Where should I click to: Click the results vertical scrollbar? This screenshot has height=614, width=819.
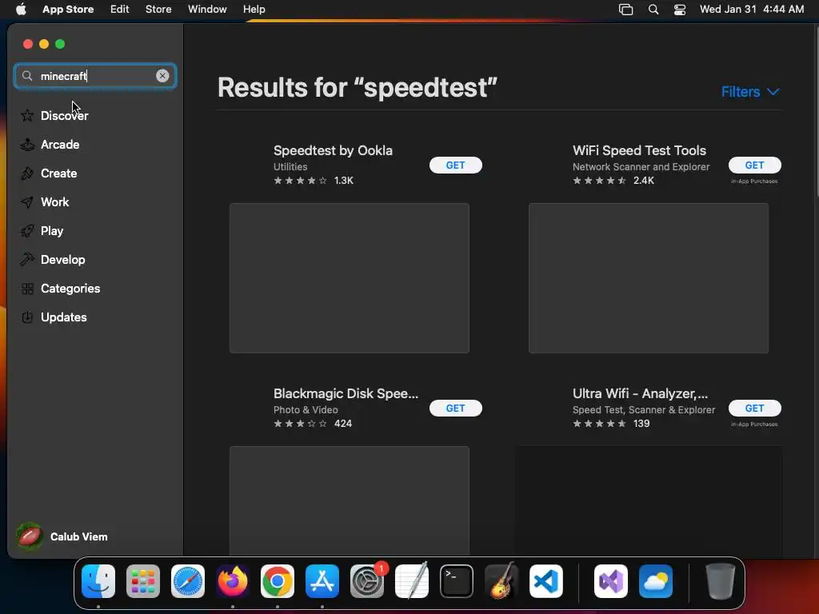[x=816, y=112]
